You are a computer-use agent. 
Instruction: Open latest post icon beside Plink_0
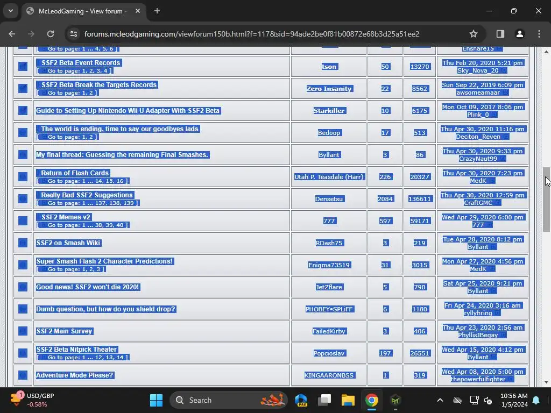(494, 115)
